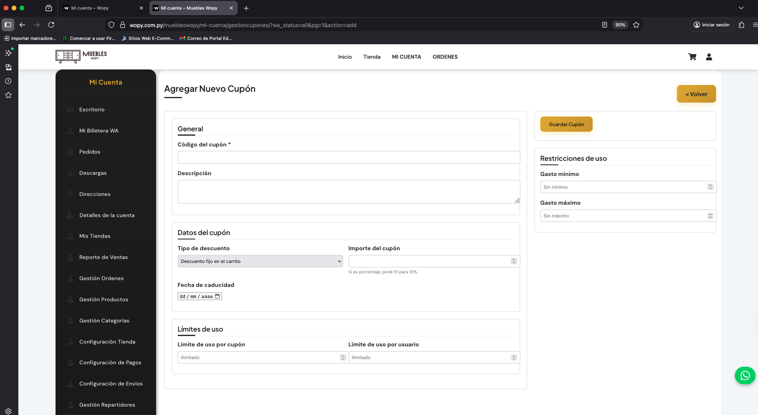Adjust Gasto mínimo spinner arrows

click(710, 187)
